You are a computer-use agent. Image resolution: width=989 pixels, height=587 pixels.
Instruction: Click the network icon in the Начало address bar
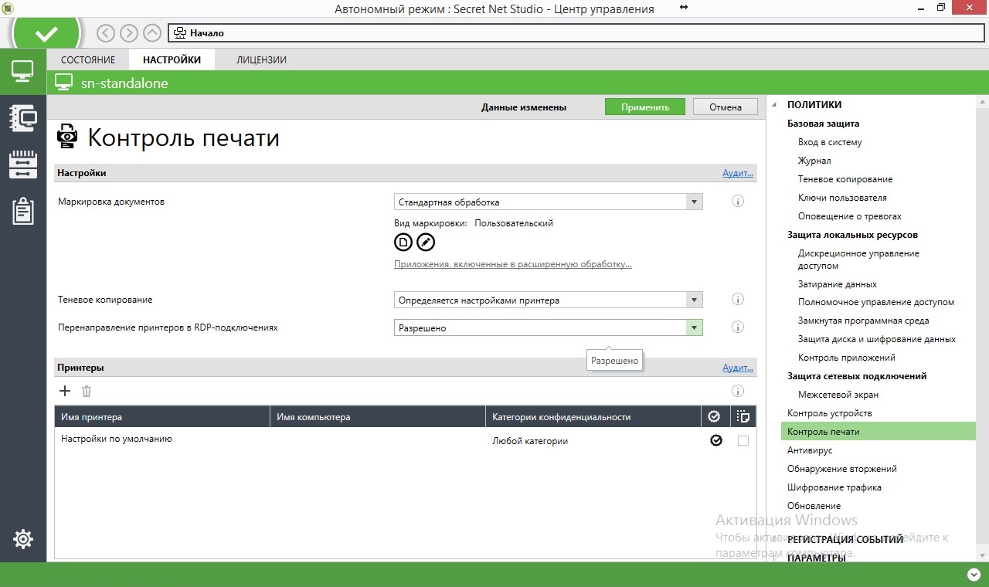(180, 33)
